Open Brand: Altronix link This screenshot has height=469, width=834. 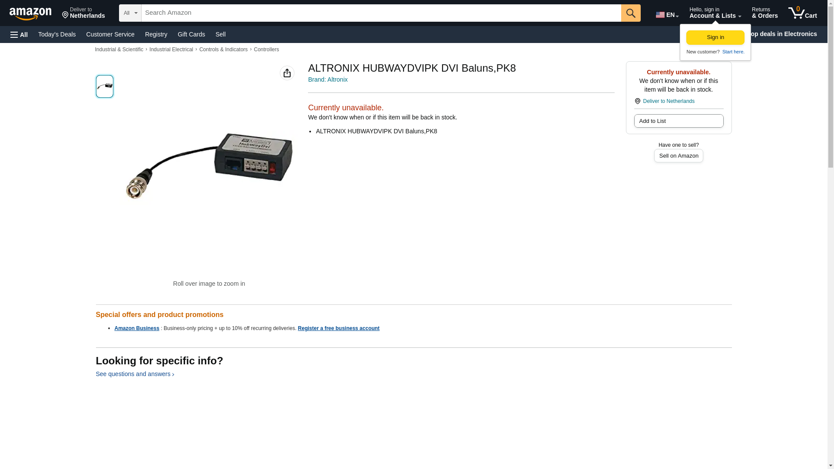coord(328,79)
